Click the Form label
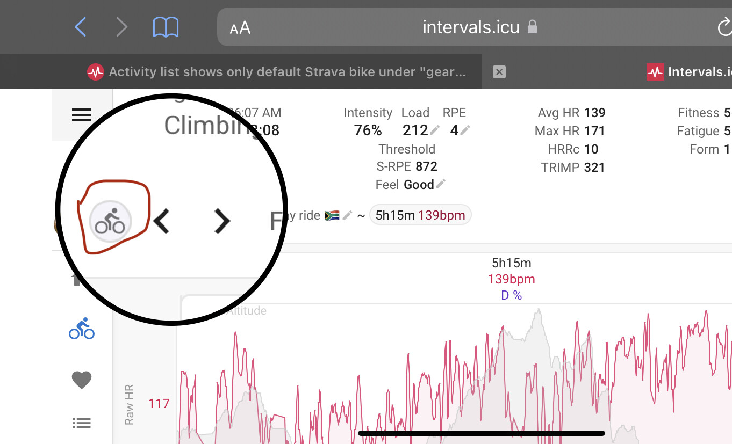 point(705,149)
